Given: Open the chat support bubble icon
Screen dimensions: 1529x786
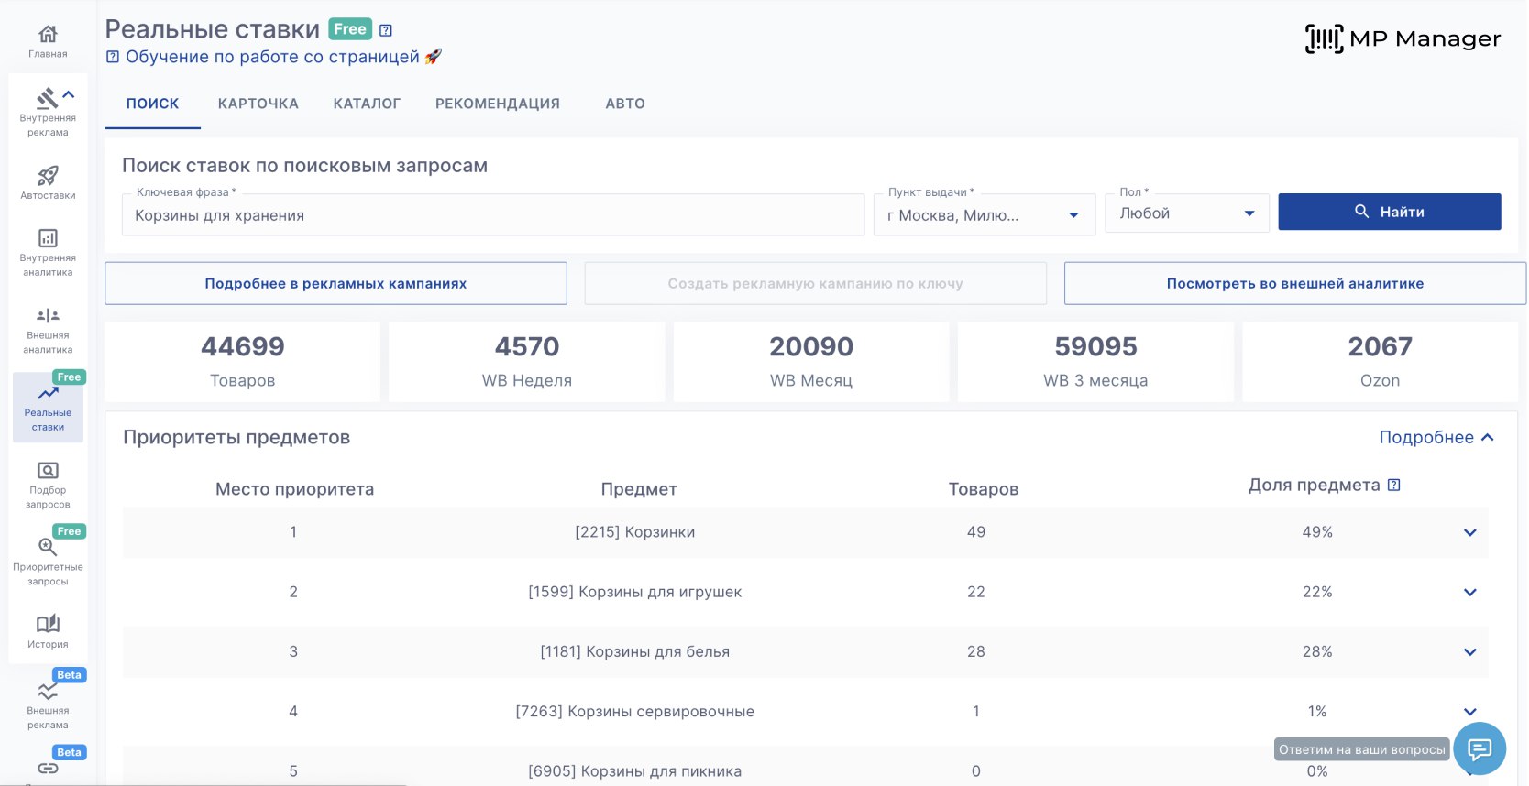Looking at the screenshot, I should 1479,749.
